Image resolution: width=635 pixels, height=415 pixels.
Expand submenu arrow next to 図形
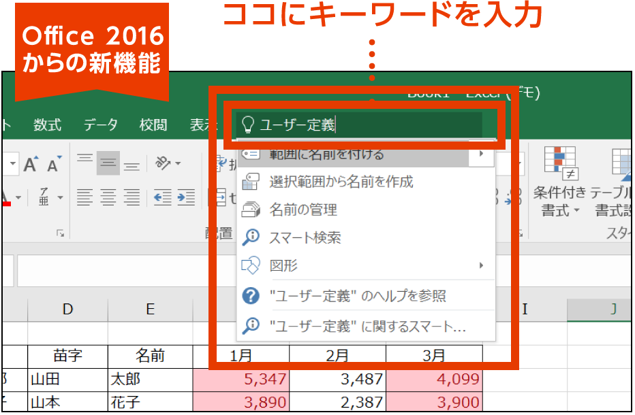point(481,265)
